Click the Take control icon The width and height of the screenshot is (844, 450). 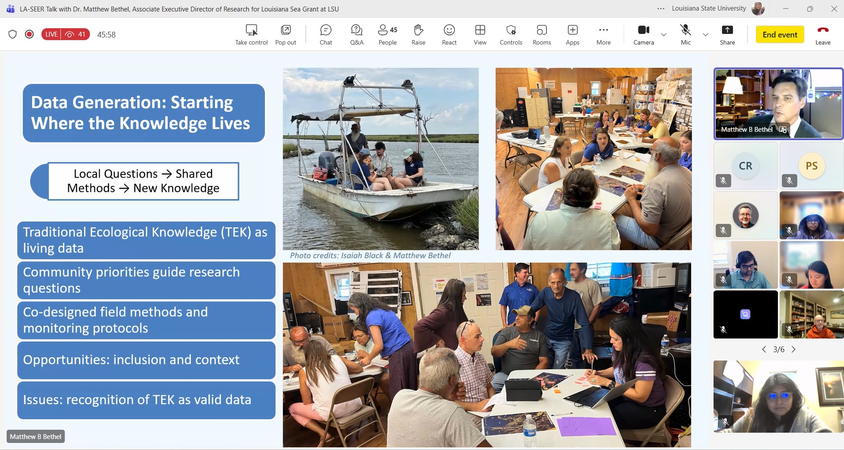click(251, 34)
